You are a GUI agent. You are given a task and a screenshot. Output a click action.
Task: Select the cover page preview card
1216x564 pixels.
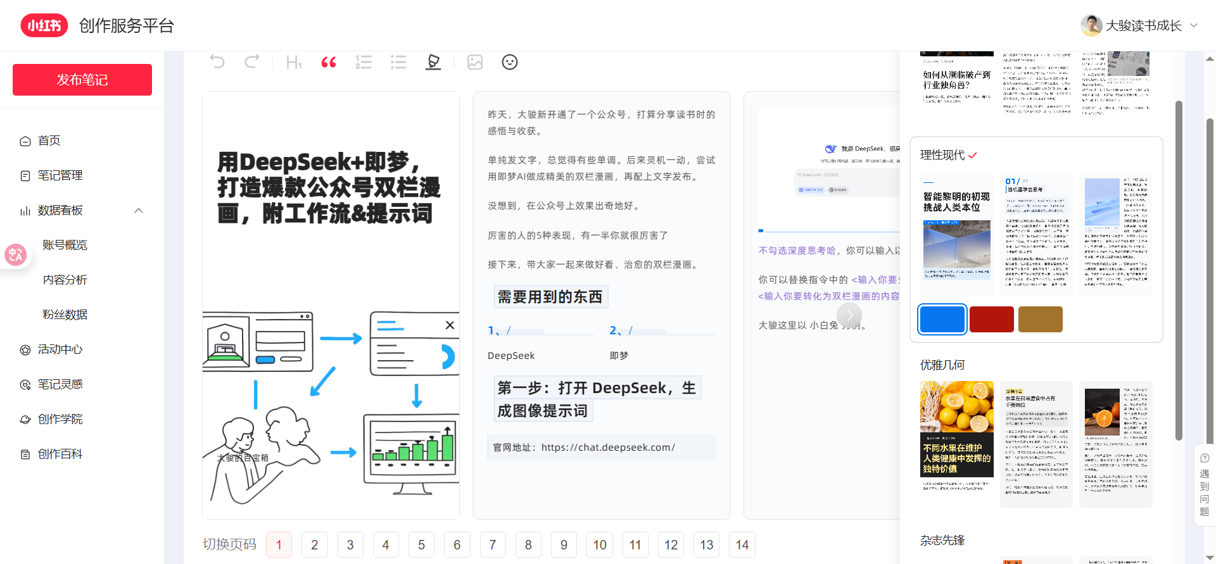tap(331, 305)
